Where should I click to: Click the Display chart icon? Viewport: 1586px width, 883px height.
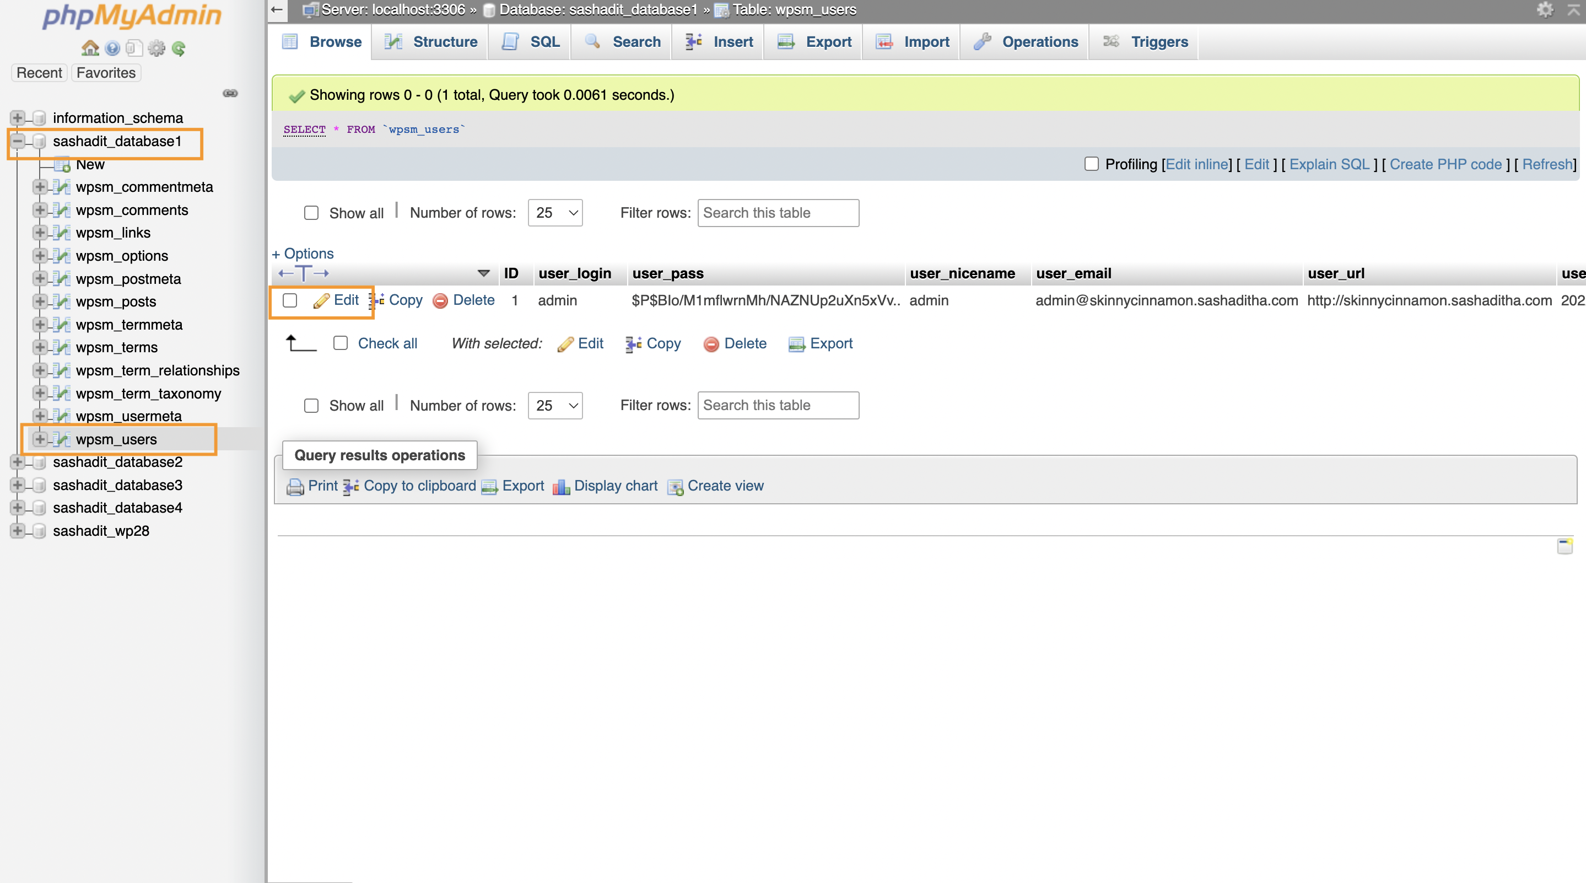[x=561, y=487]
